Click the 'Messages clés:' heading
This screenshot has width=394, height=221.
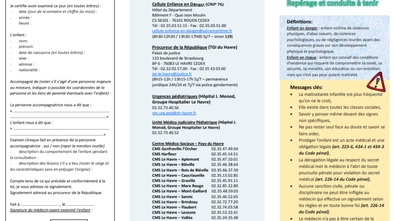point(306,87)
